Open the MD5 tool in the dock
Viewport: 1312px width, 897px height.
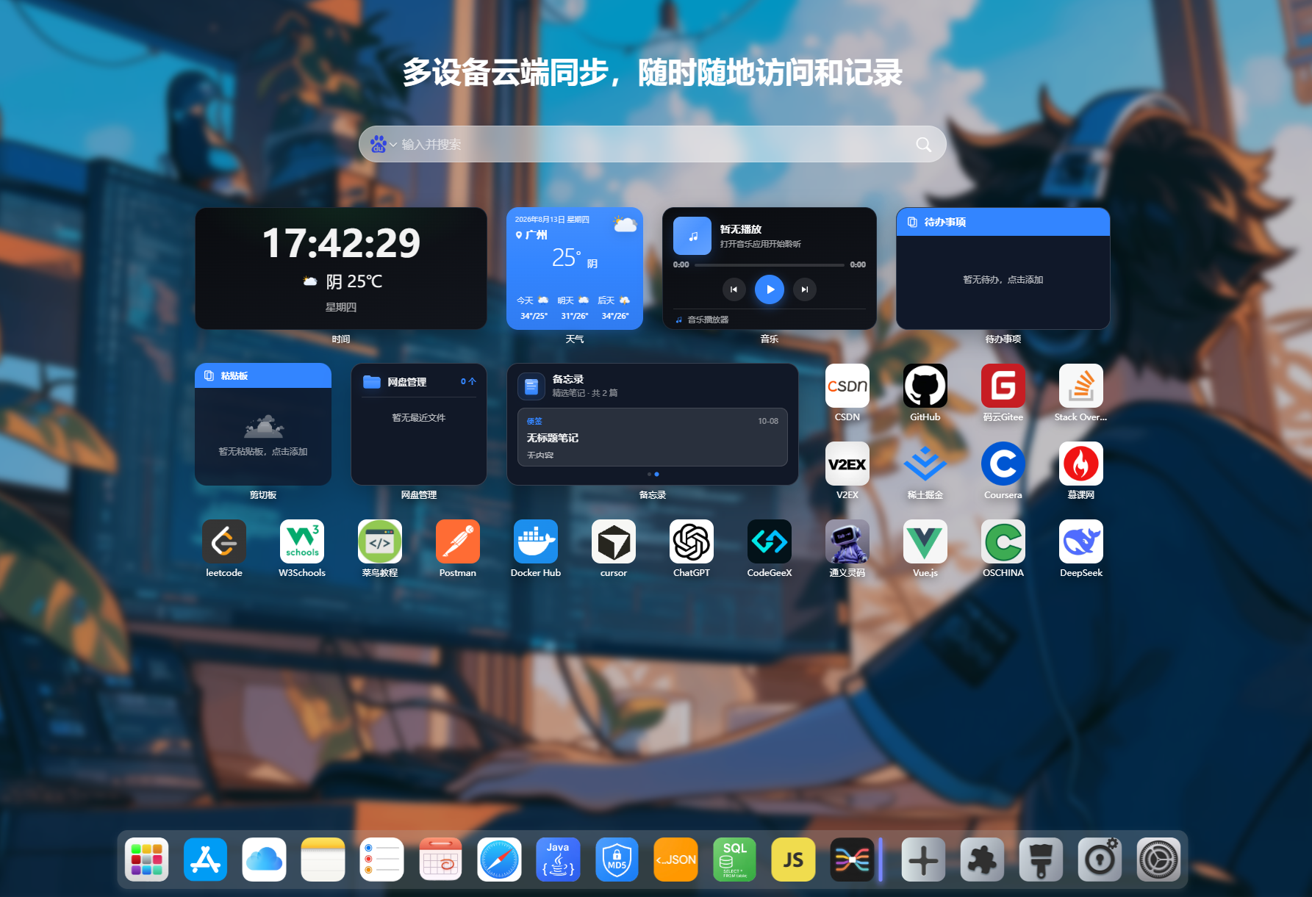point(617,860)
